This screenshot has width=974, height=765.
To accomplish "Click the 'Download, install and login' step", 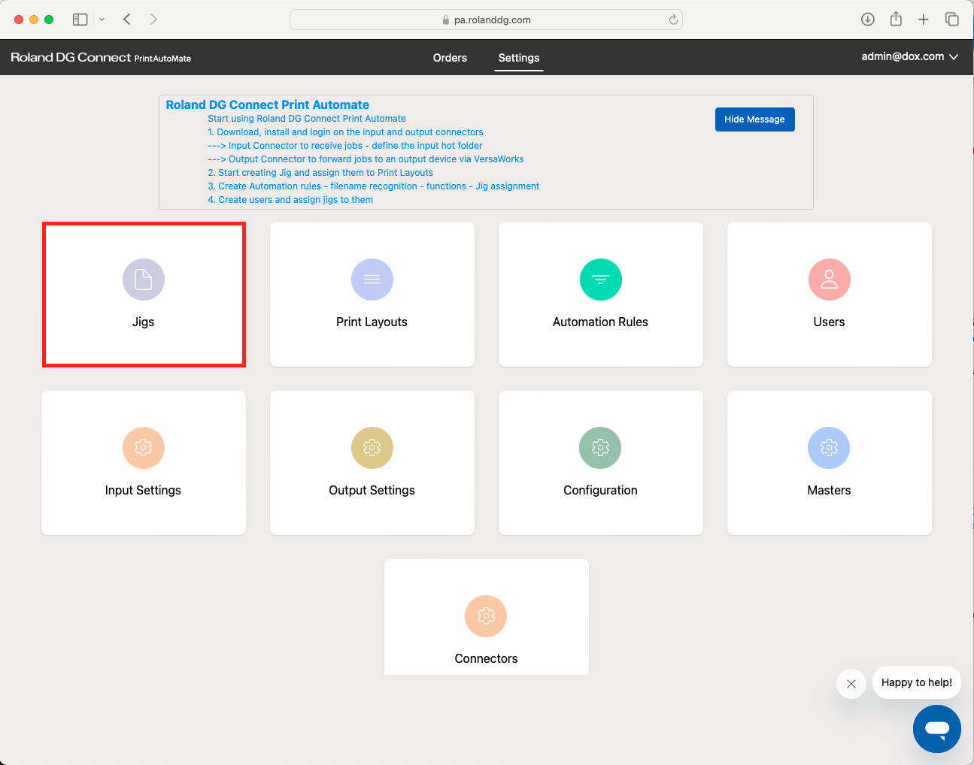I will pos(345,132).
